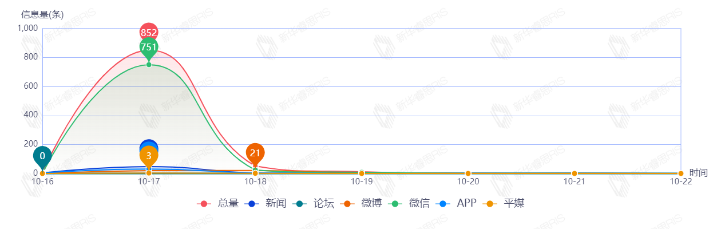Hide the 微信 series via its legend label

(419, 203)
